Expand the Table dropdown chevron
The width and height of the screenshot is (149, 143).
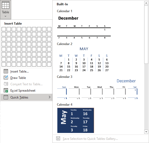point(6,16)
